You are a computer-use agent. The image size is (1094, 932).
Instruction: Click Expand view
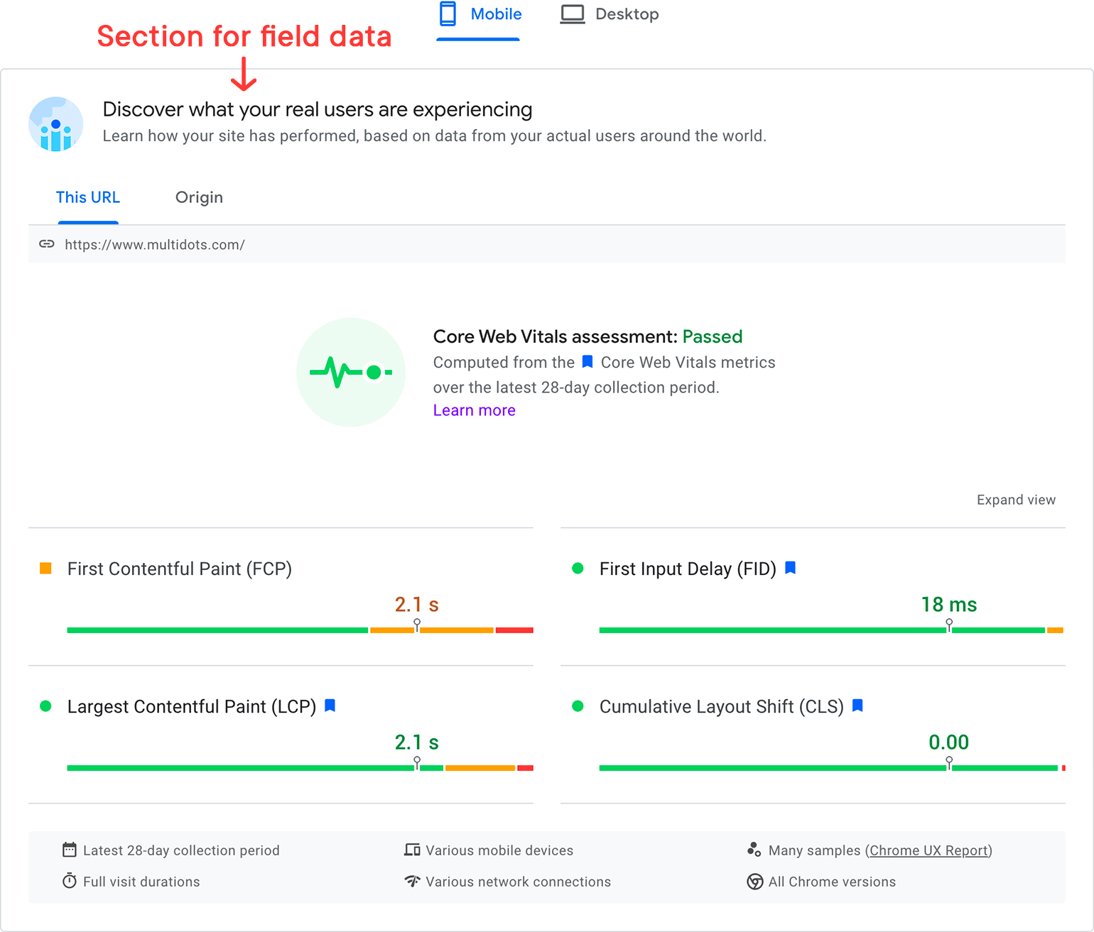(1015, 500)
